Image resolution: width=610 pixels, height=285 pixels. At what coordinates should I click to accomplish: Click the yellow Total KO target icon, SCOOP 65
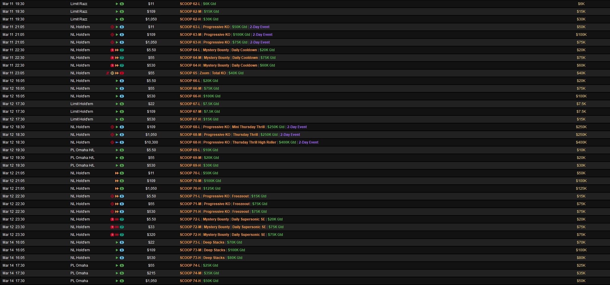click(x=112, y=73)
